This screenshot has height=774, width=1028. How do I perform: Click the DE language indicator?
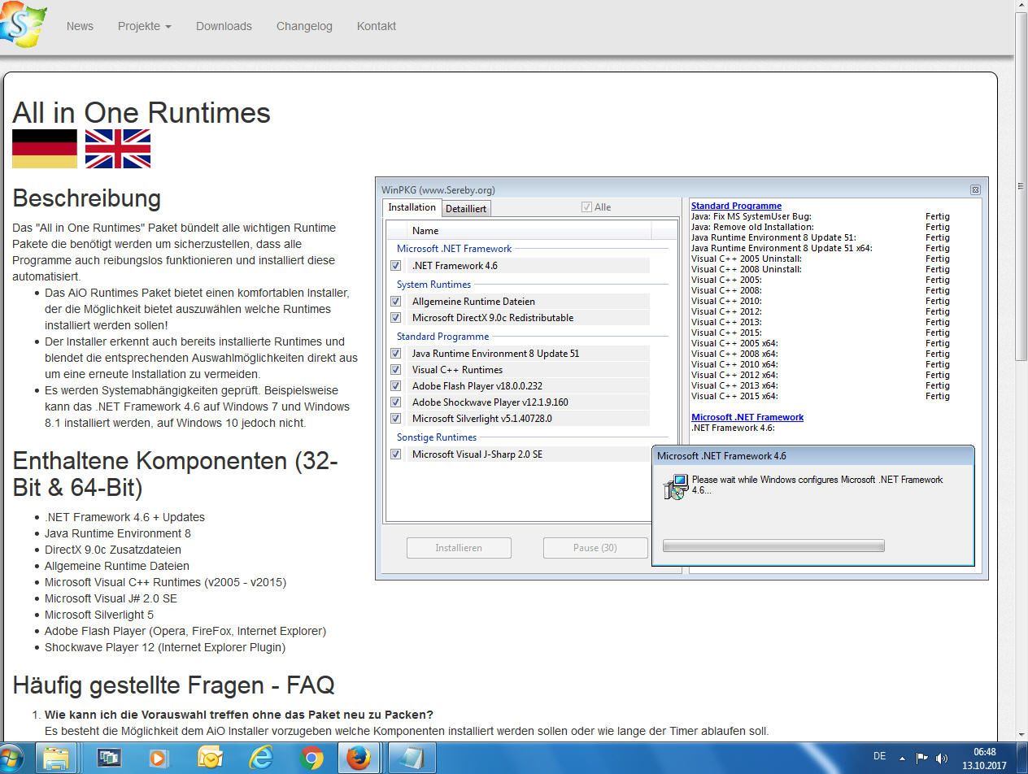879,756
